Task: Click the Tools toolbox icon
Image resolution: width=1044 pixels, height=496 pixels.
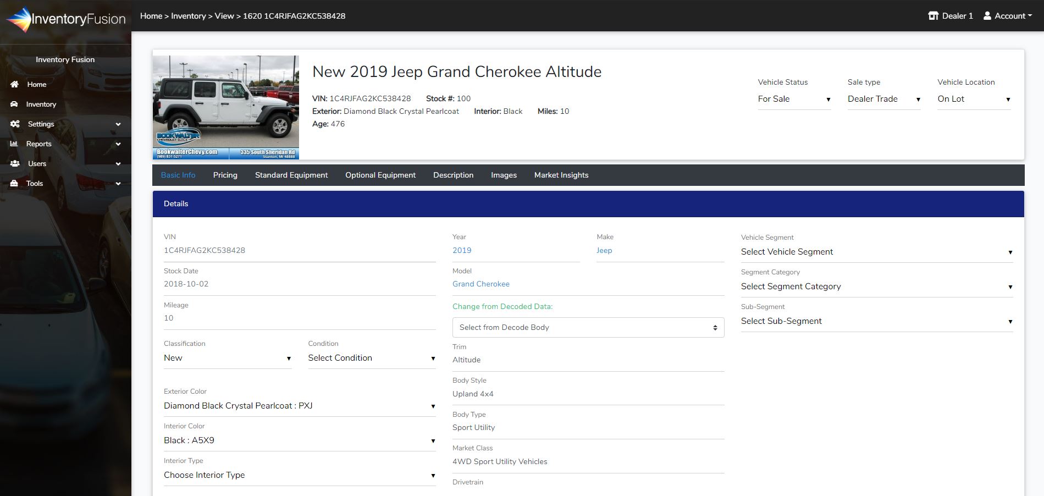Action: [14, 183]
